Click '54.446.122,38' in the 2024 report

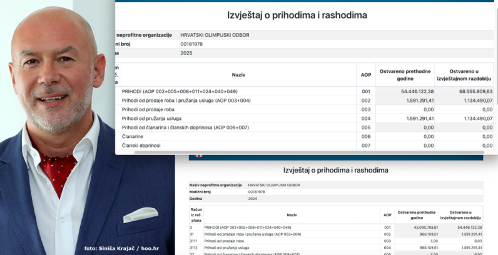pyautogui.click(x=469, y=227)
